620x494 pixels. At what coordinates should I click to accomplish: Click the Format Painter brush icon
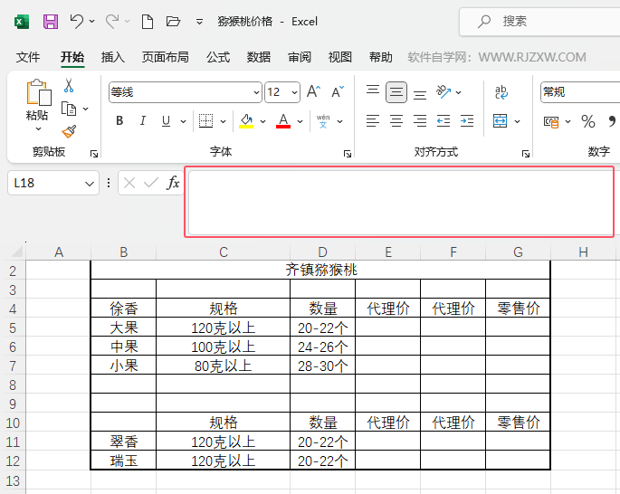tap(69, 131)
